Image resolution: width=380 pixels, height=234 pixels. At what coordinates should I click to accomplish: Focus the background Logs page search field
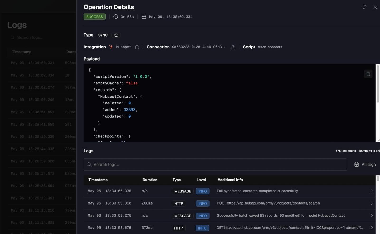click(x=42, y=37)
